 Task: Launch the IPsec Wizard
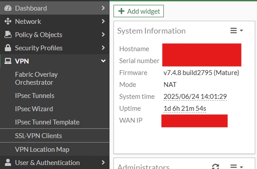pos(54,109)
